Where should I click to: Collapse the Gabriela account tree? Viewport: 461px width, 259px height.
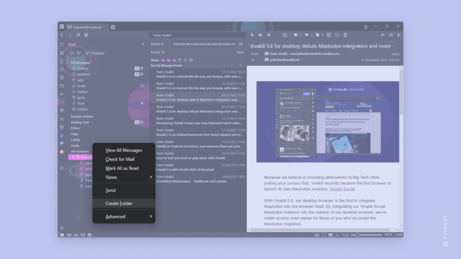click(73, 157)
